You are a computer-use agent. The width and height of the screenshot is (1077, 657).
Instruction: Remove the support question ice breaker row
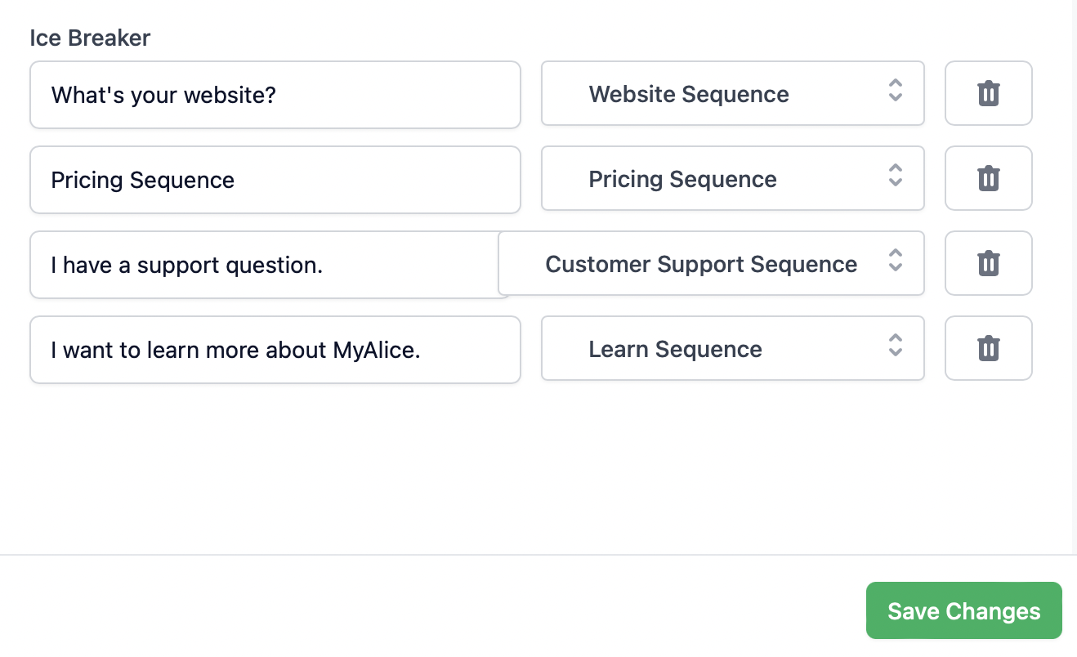[988, 263]
